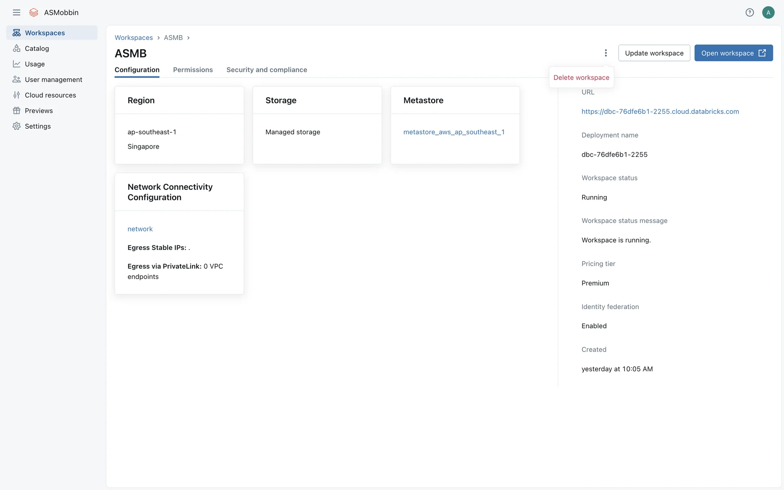Screen dimensions: 784x490
Task: Toggle the hamburger sidebar menu
Action: [16, 12]
